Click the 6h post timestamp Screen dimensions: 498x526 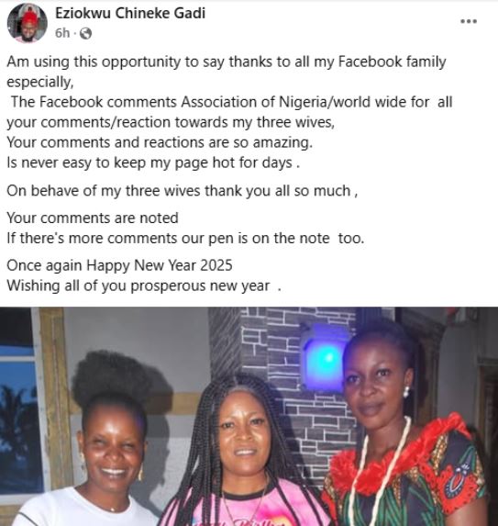pyautogui.click(x=62, y=33)
